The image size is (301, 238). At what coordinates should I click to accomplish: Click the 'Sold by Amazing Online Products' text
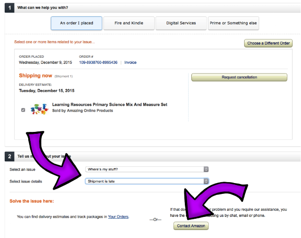tap(83, 111)
